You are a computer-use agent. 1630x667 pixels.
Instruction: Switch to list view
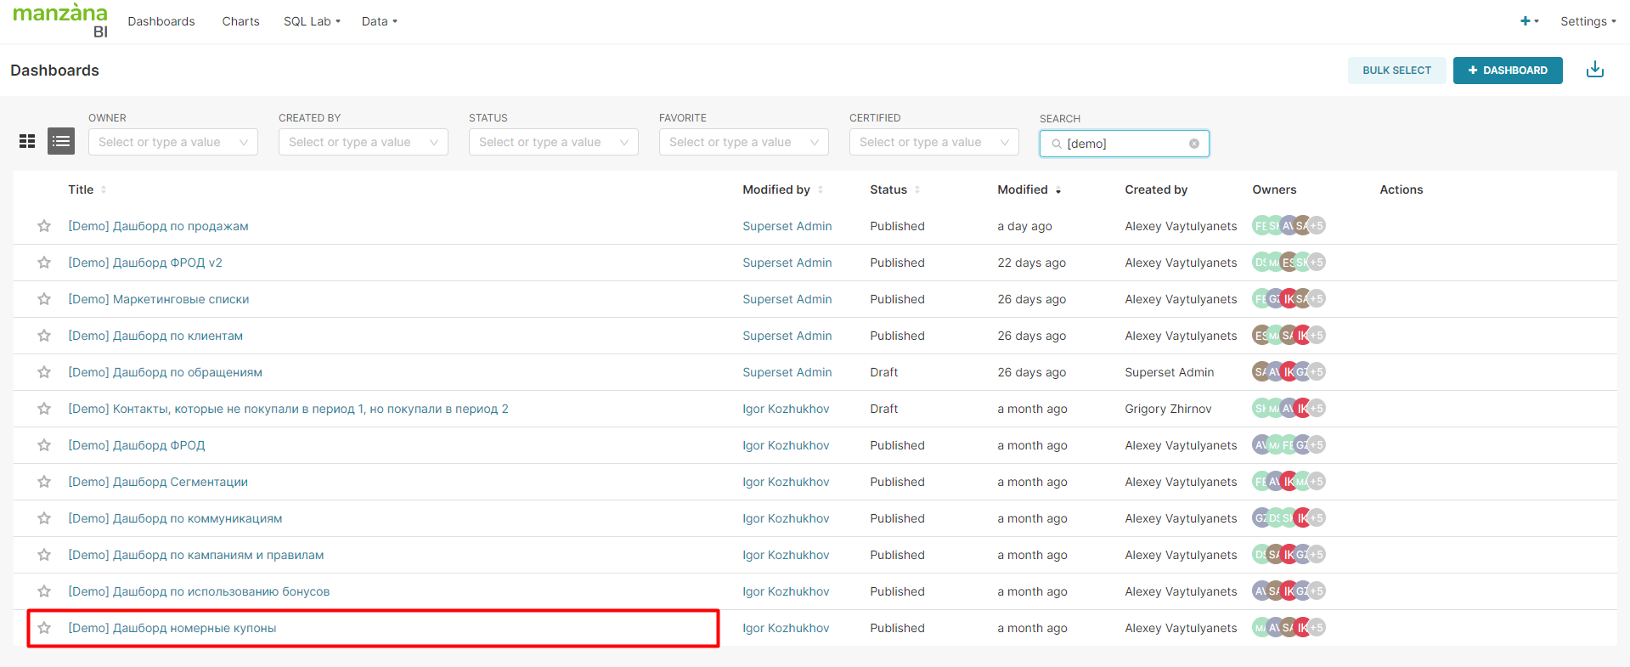[x=61, y=141]
